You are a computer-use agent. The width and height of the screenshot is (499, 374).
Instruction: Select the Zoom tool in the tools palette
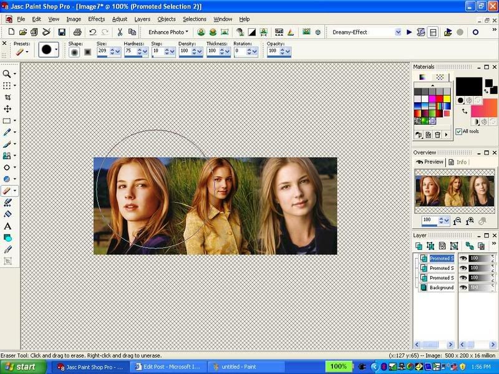pyautogui.click(x=7, y=74)
